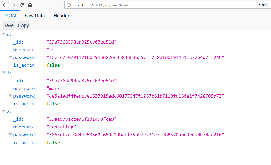
Task: Select the username value "rastating"
Action: point(61,127)
